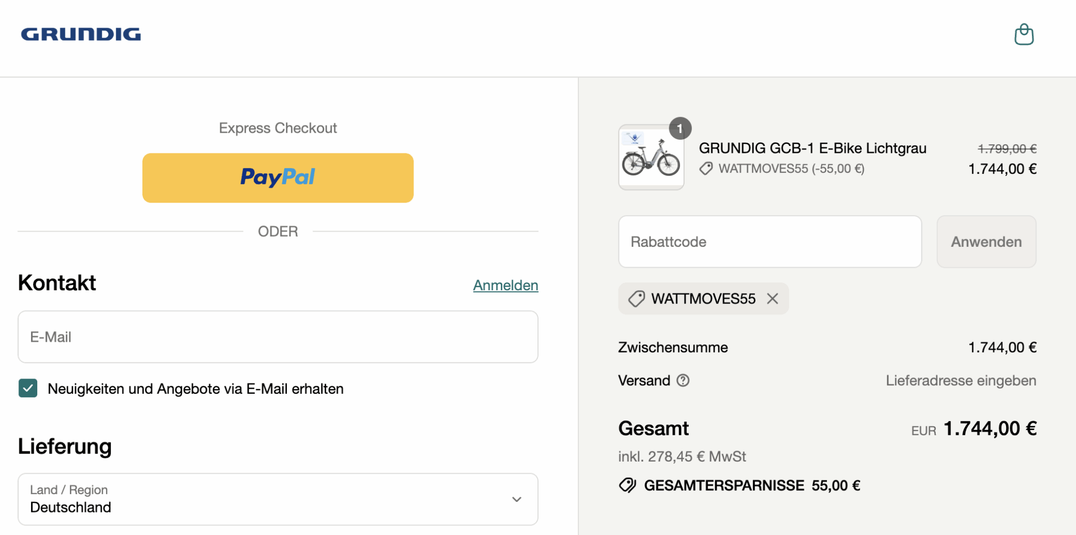Click the quantity badge on product image

[x=680, y=129]
